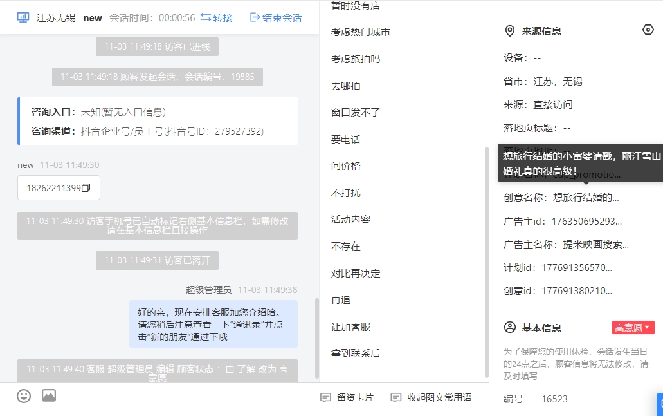Viewport: 663px width, 416px height.
Task: Click the image upload icon
Action: [x=49, y=395]
